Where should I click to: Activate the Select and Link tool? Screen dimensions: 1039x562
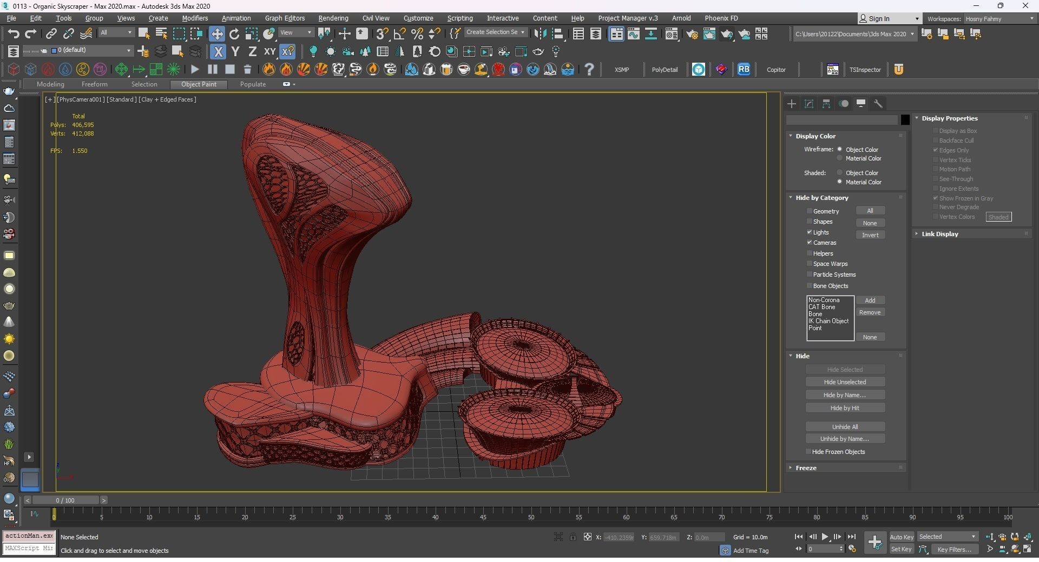tap(51, 34)
